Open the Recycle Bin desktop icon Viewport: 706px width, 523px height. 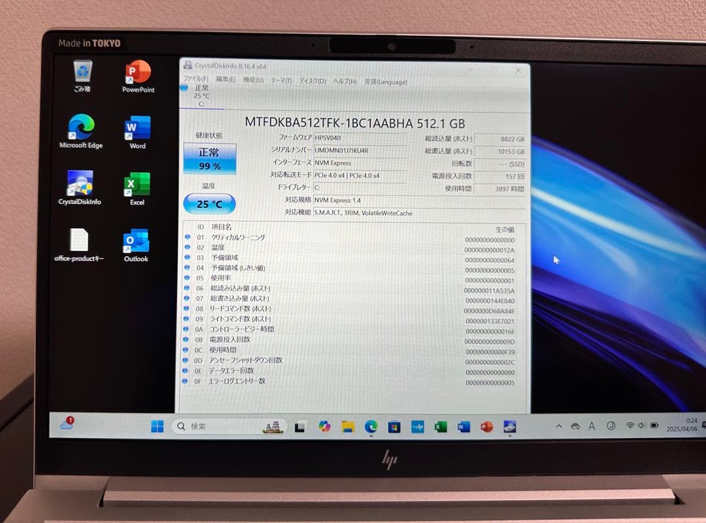click(x=83, y=76)
